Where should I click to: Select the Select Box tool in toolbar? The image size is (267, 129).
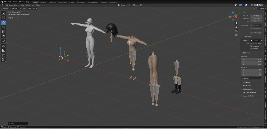point(3,13)
